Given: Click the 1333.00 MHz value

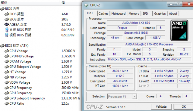Looking at the screenshot, I should [x=71, y=98].
